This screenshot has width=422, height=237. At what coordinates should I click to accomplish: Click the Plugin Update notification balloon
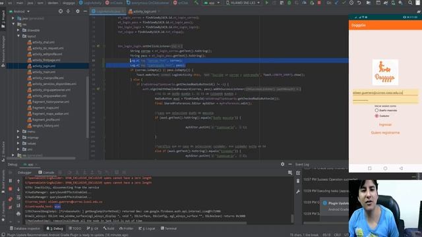[x=335, y=206]
